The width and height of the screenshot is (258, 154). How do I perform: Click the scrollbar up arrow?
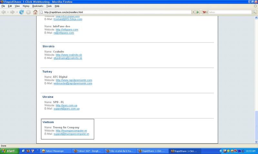click(x=256, y=18)
